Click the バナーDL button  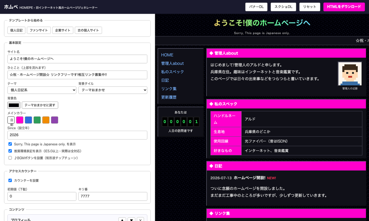(x=256, y=7)
